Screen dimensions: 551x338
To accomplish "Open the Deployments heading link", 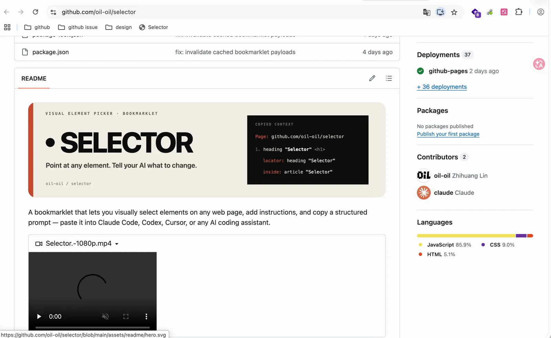I will (438, 55).
